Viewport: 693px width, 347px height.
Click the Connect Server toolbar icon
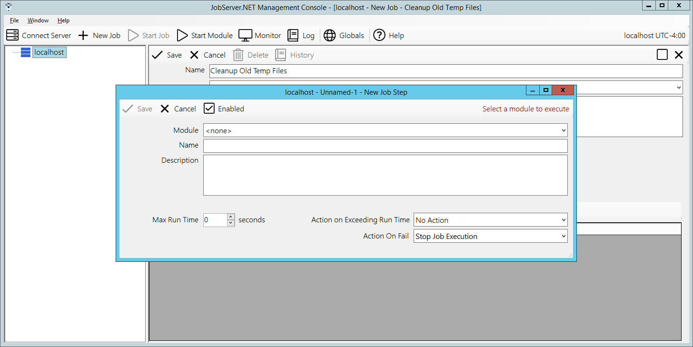point(12,35)
